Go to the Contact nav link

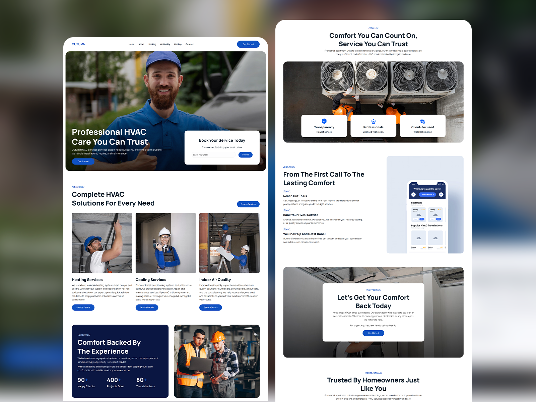coord(190,44)
